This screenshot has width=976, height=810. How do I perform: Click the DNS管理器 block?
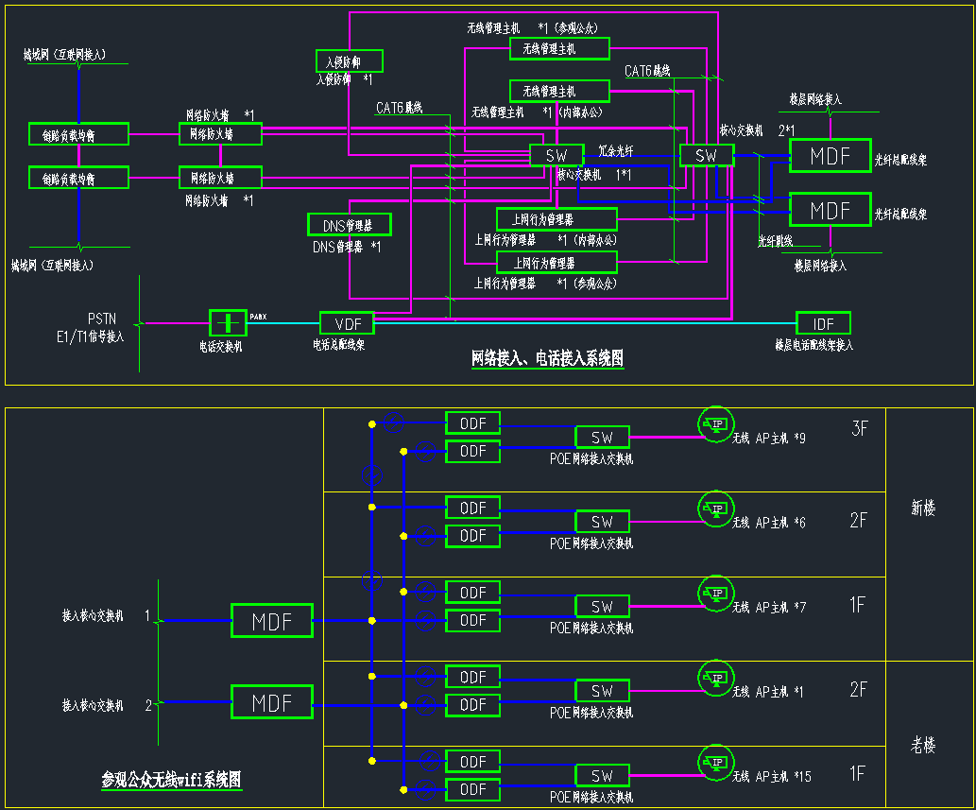349,225
